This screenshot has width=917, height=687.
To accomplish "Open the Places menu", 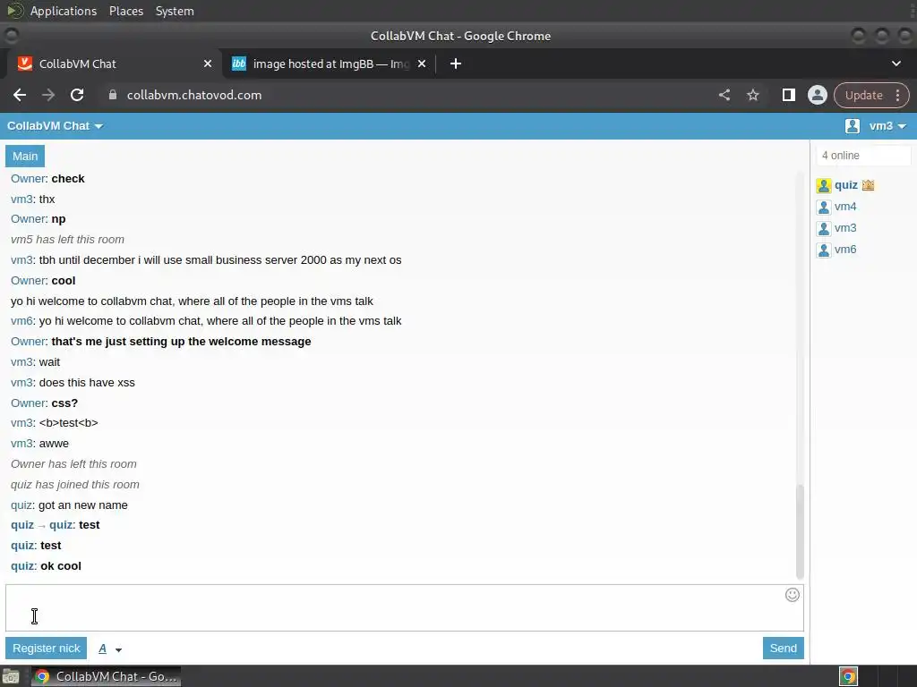I will (126, 11).
